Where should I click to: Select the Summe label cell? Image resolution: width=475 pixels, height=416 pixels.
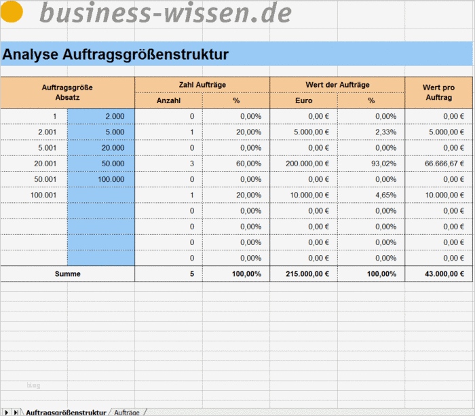click(67, 274)
